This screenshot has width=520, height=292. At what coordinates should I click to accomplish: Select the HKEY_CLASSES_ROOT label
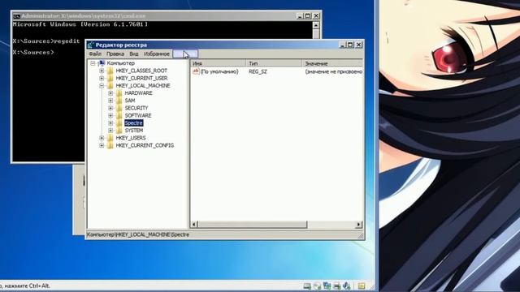pyautogui.click(x=141, y=71)
